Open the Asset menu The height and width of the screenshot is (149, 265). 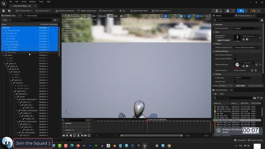[24, 2]
